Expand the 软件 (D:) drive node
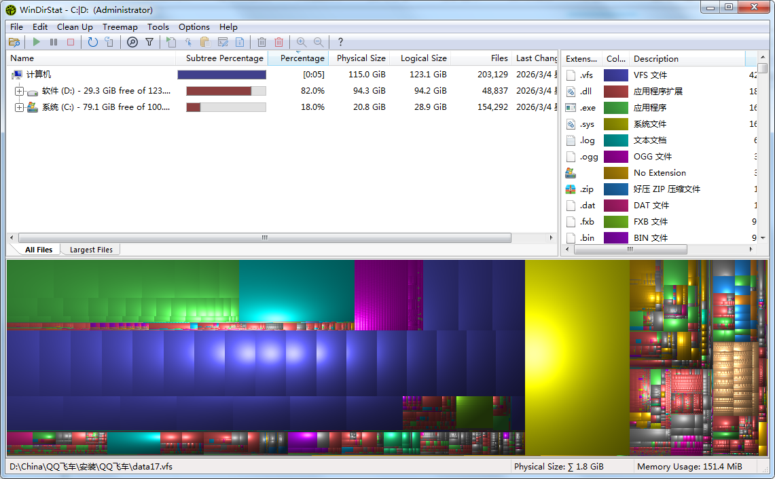Viewport: 775px width, 479px height. pos(19,91)
